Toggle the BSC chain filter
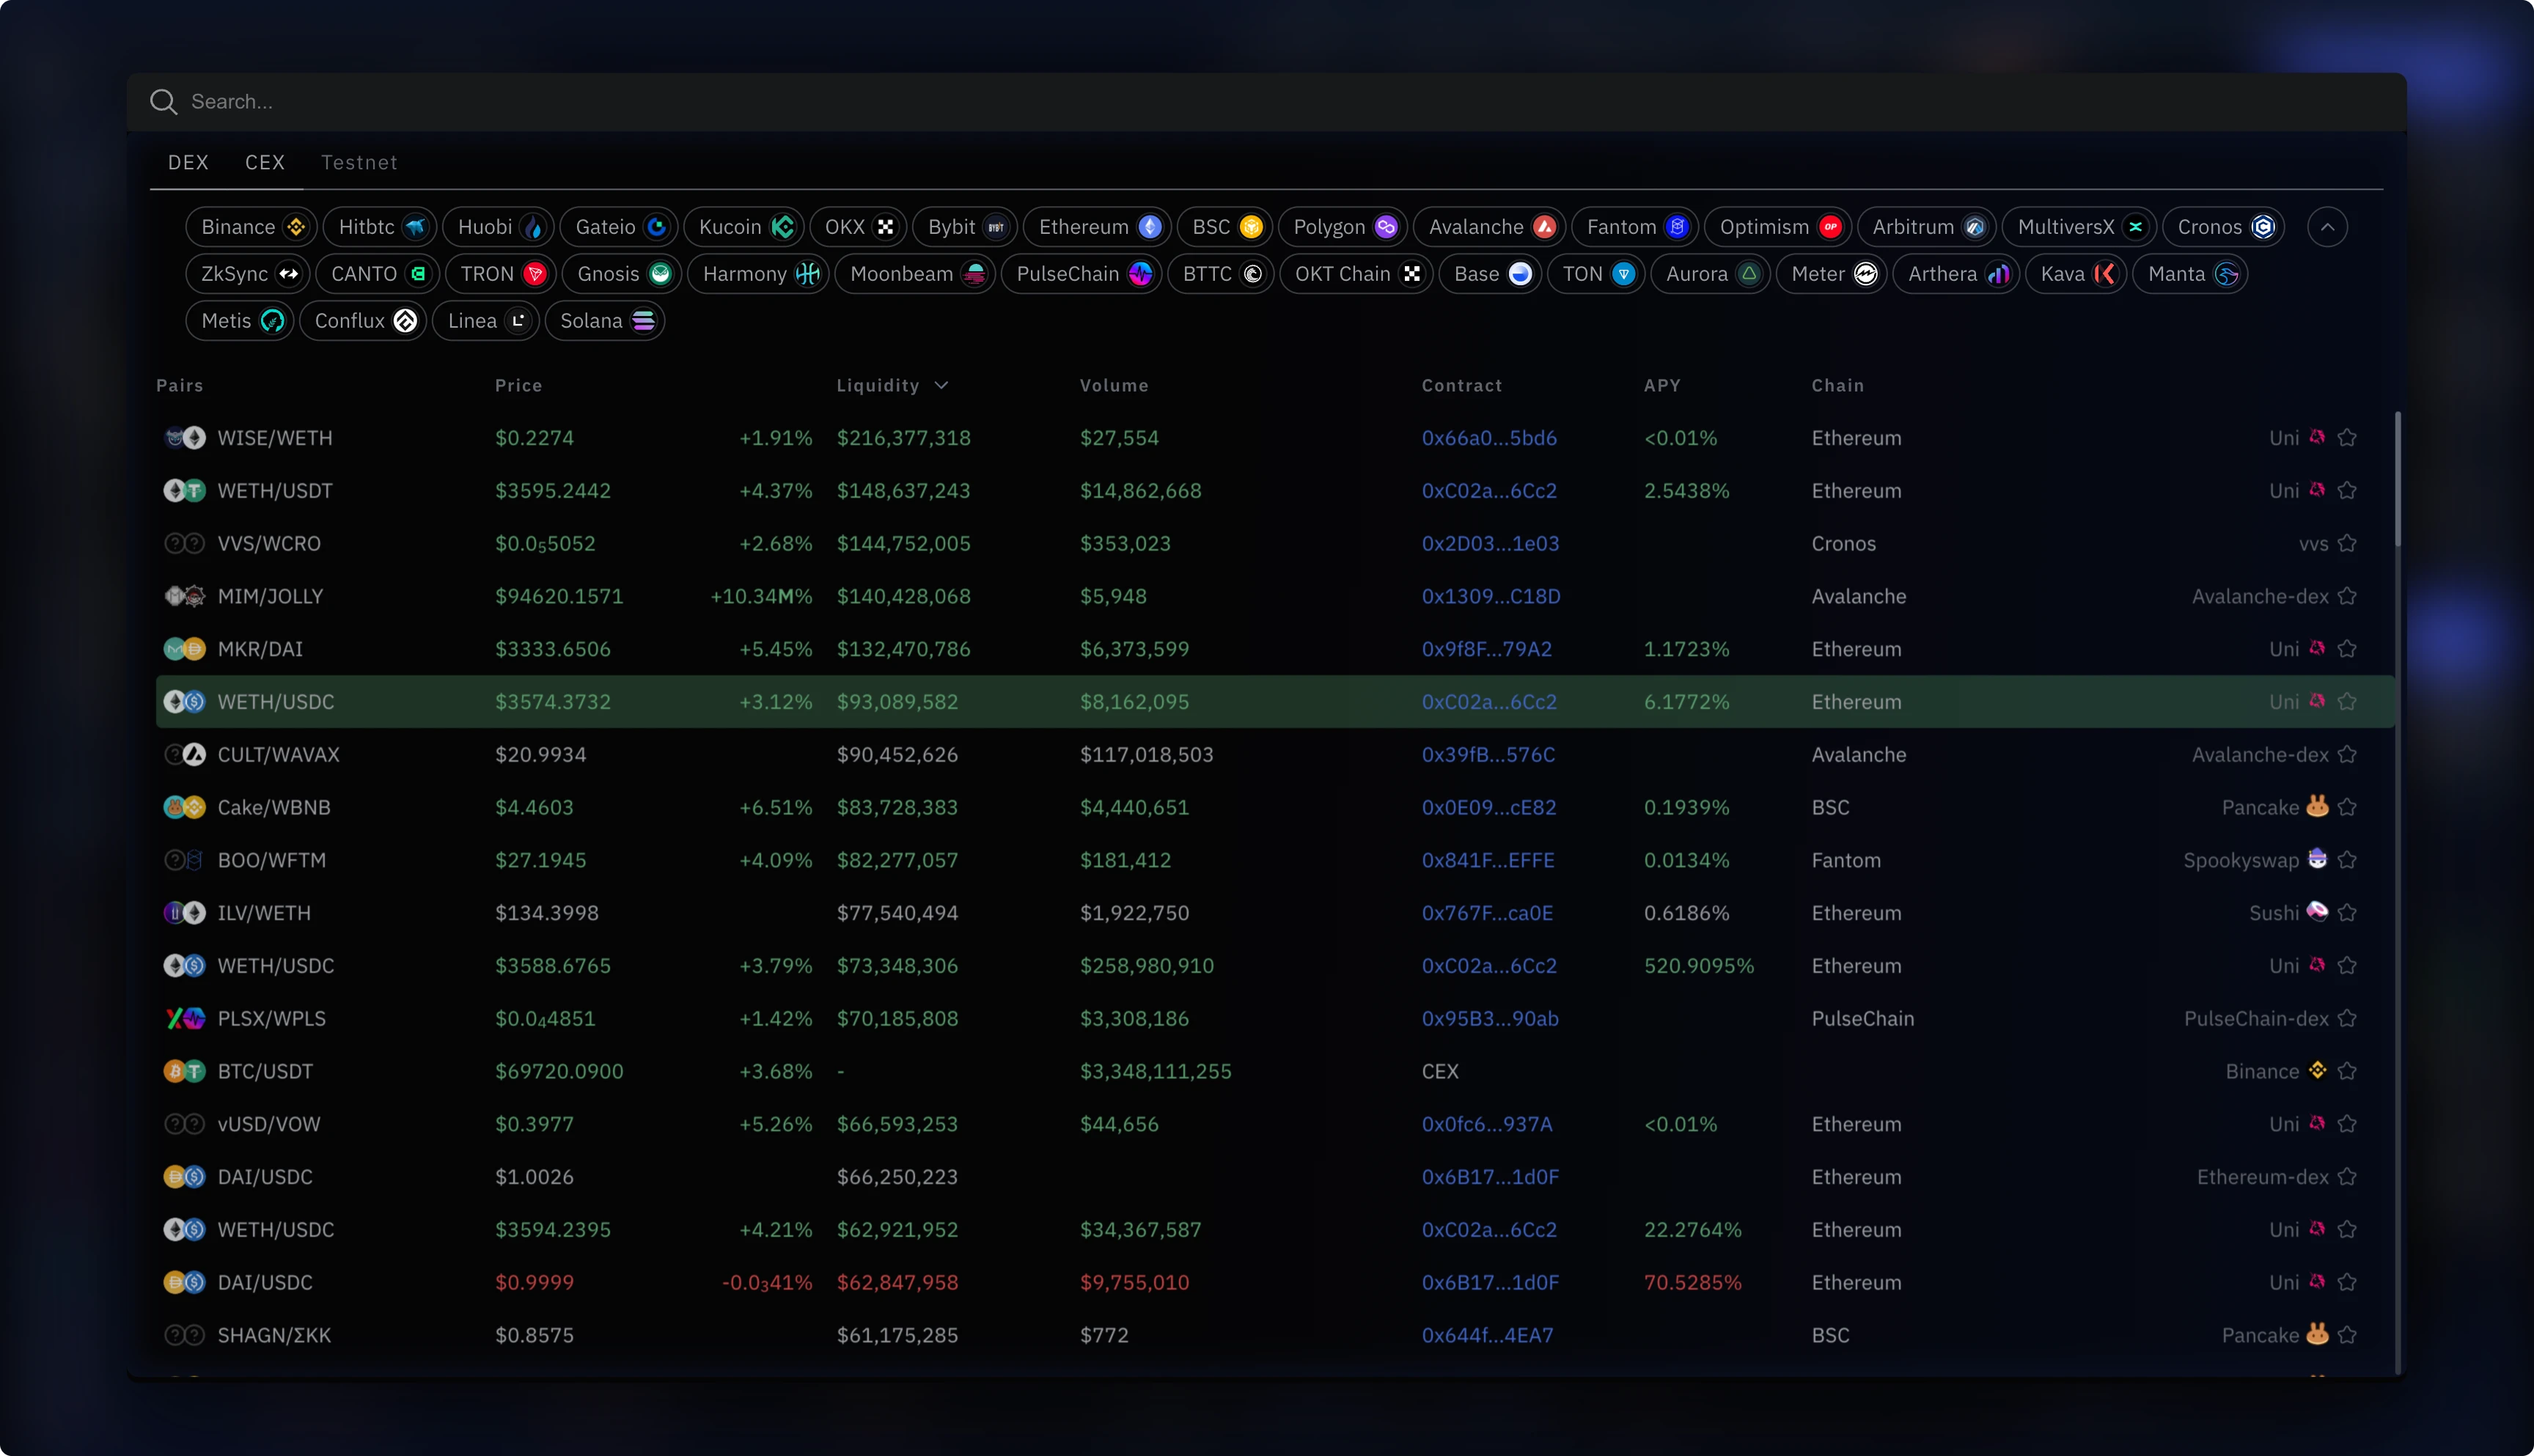 click(1225, 227)
